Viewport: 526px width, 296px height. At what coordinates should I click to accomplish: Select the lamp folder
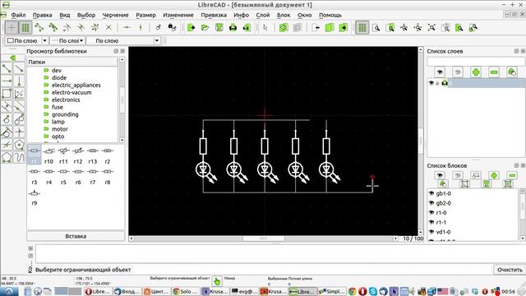click(58, 122)
